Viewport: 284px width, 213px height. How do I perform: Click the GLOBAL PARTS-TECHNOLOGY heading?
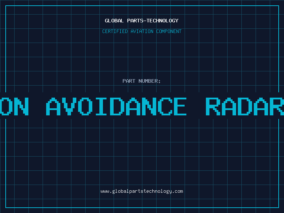142,21
